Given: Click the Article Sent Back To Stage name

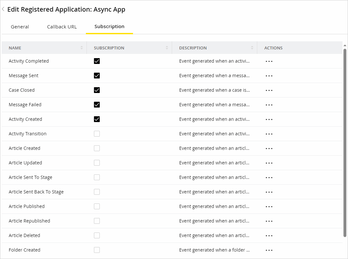Looking at the screenshot, I should coord(36,192).
